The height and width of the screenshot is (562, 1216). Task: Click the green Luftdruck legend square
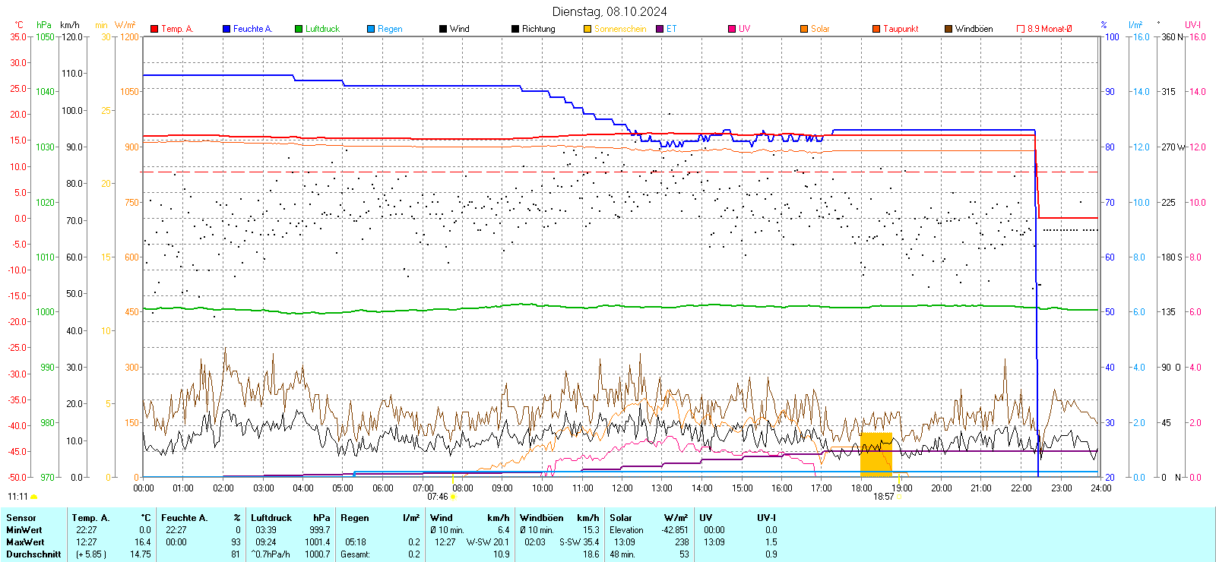click(x=299, y=29)
